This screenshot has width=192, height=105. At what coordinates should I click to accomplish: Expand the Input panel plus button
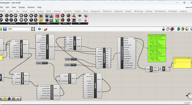[58, 23]
